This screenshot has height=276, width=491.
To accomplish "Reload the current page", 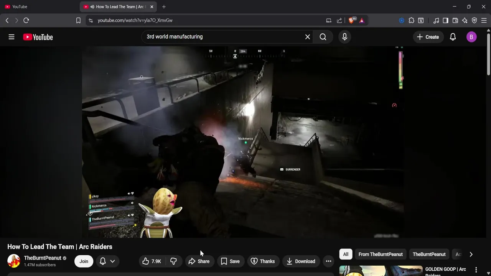I will (x=26, y=20).
